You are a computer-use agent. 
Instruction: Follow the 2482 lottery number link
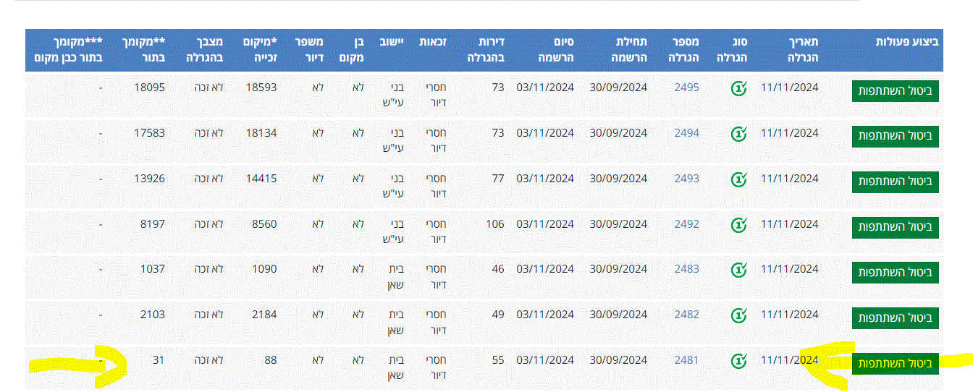tap(686, 315)
